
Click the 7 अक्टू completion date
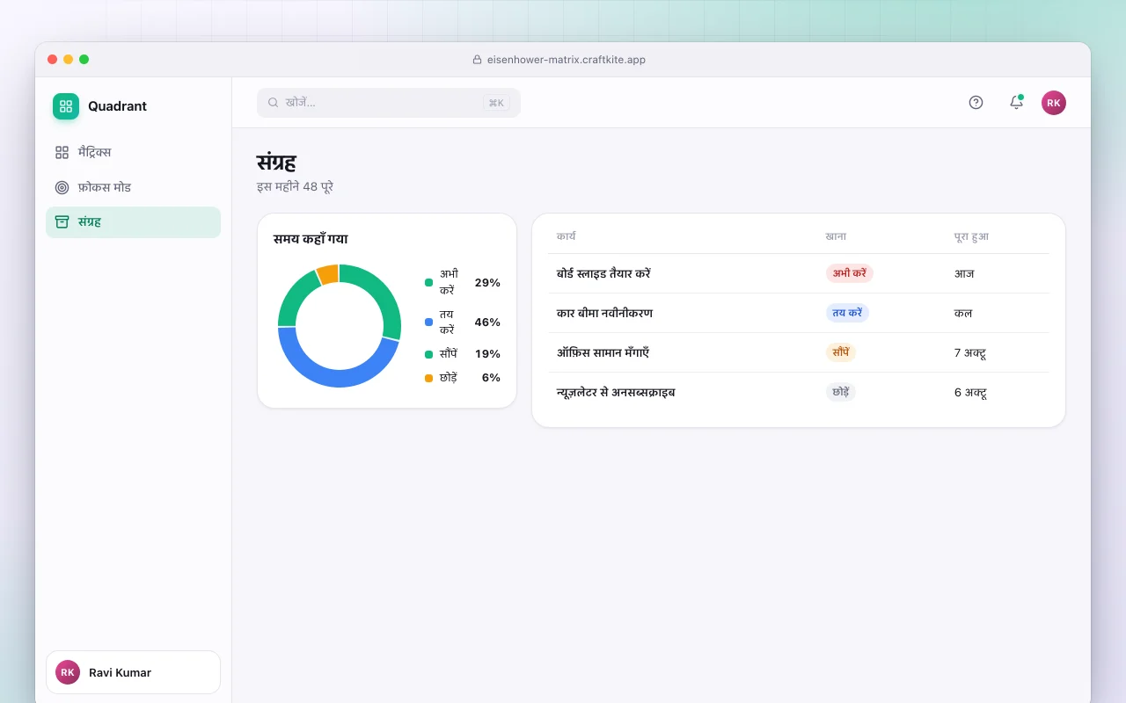[x=970, y=352]
